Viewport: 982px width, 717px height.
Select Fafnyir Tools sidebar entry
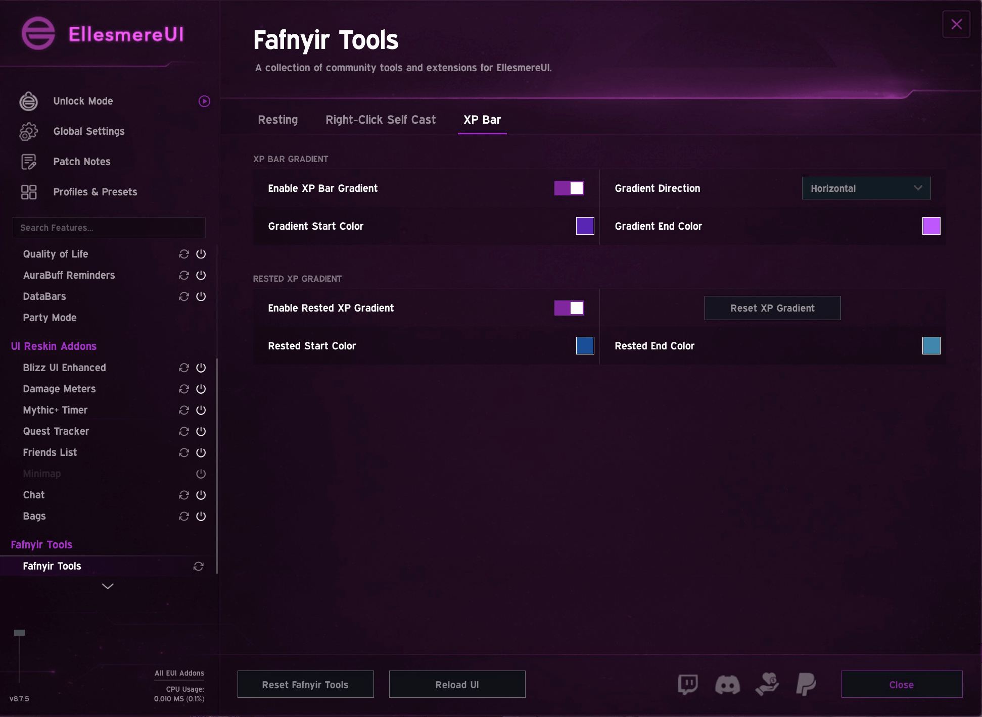(x=109, y=567)
